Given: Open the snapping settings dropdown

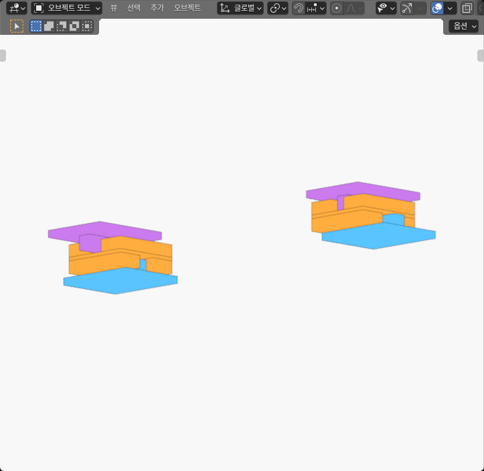Looking at the screenshot, I should pos(316,8).
